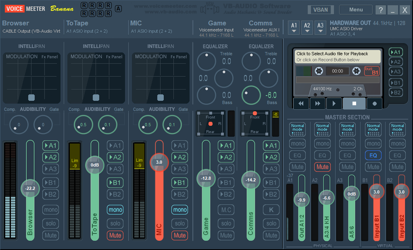The height and width of the screenshot is (250, 413).
Task: Click the Browser Intellipan modulation pad
Action: [31, 78]
